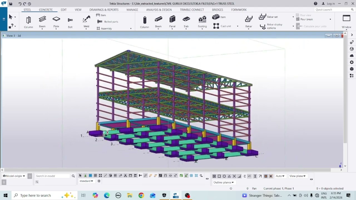The image size is (356, 200).
Task: Select the steel Beam tool
Action: pos(42,22)
